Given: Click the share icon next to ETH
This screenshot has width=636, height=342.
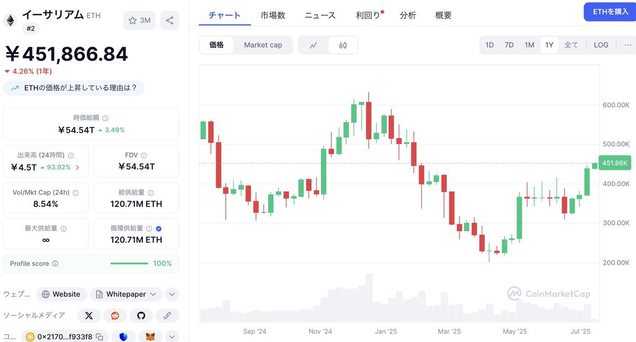Looking at the screenshot, I should coord(170,21).
